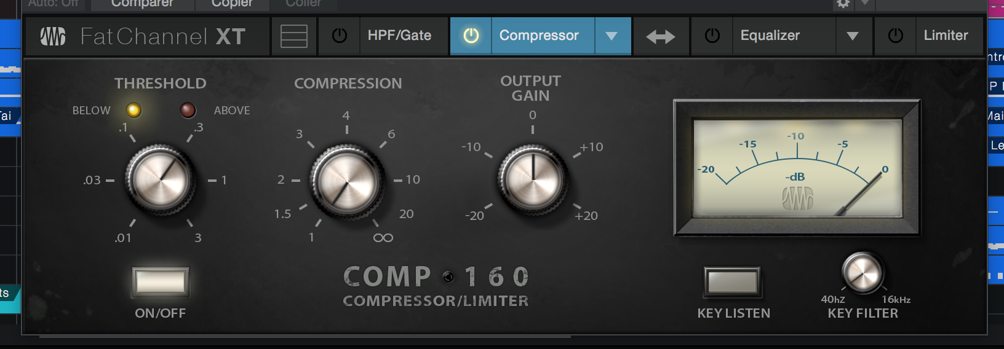Image resolution: width=1004 pixels, height=349 pixels.
Task: Click the Output Gain knob
Action: [533, 179]
